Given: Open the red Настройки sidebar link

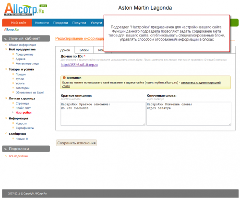Looking at the screenshot, I should [x=24, y=113].
